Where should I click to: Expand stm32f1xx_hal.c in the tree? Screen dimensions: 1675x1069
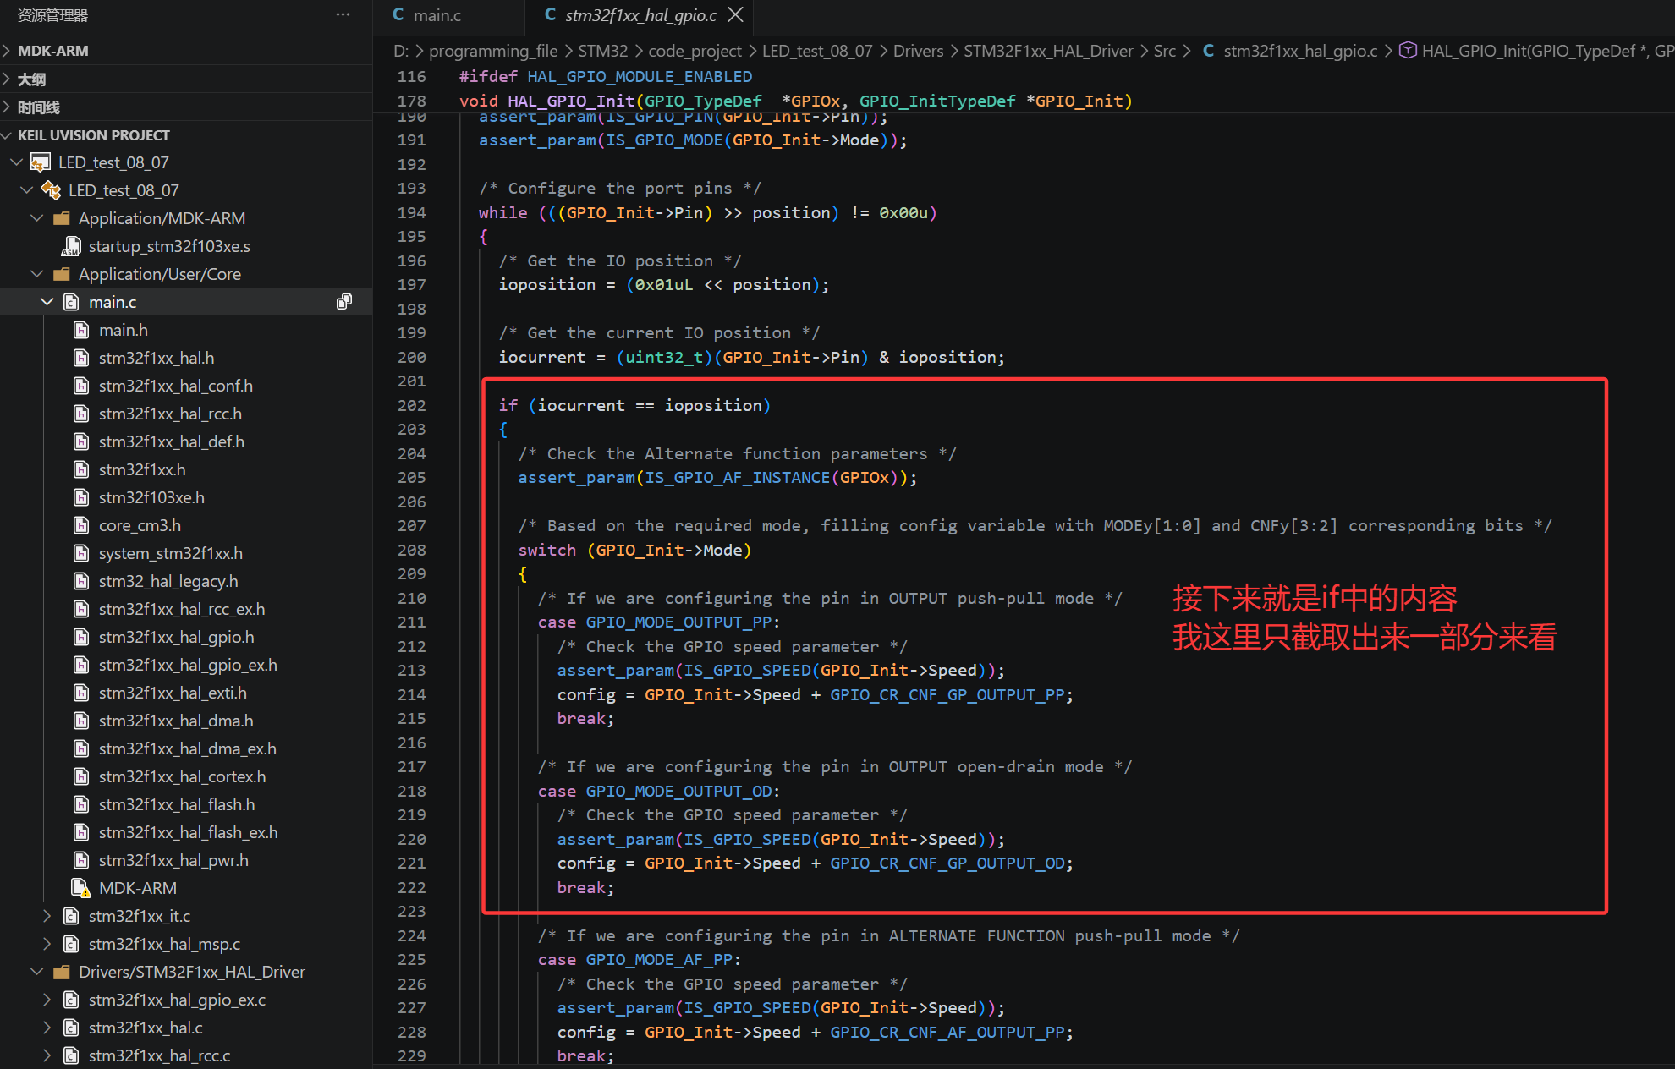tap(47, 1027)
